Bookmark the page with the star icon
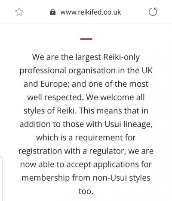The width and height of the screenshot is (172, 201). tap(19, 12)
